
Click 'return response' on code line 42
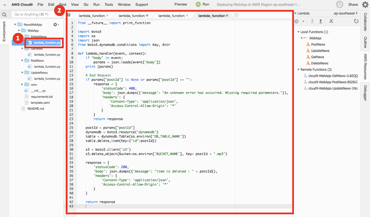coord(100,202)
